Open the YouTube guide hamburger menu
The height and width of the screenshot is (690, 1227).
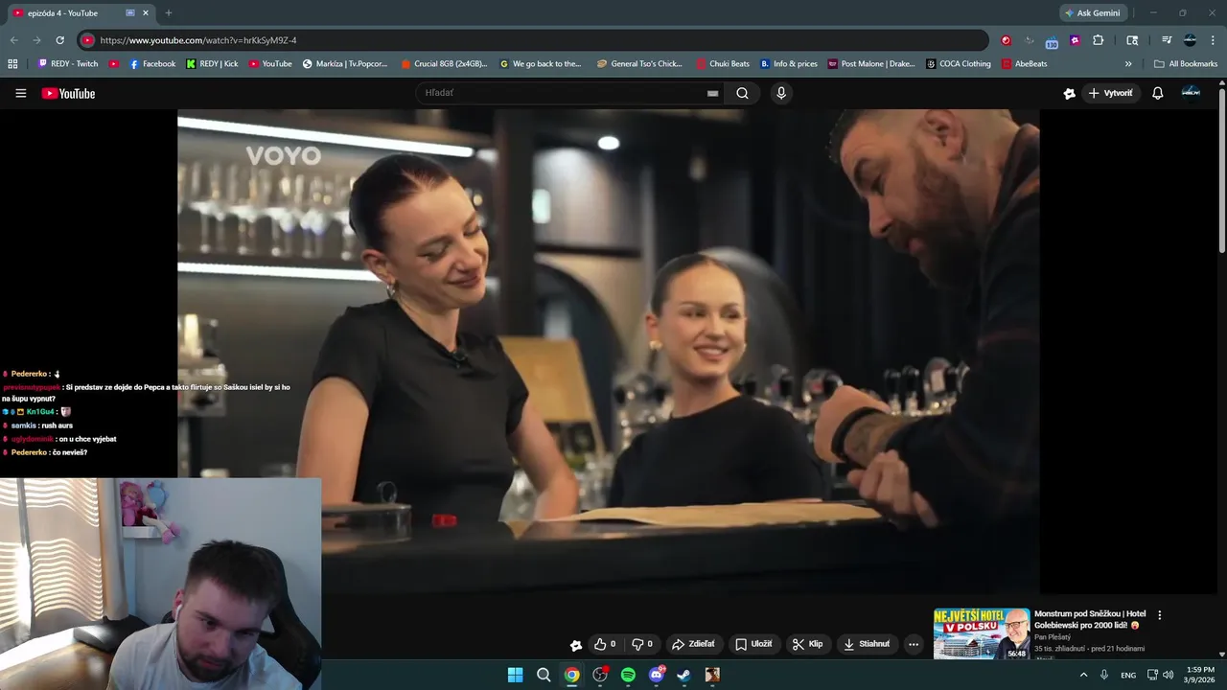20,93
